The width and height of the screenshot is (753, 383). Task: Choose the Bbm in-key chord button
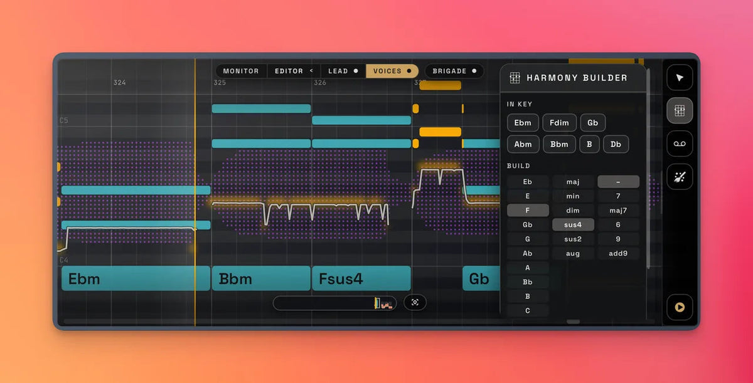coord(559,144)
